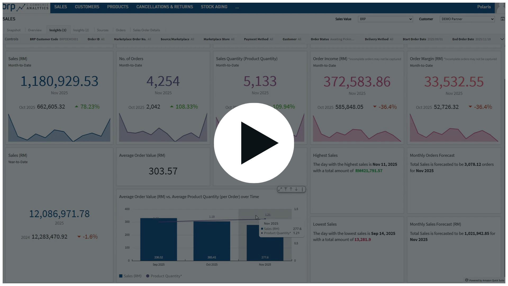Click the large play button overlay
Viewport: 508px width, 286px height.
[x=254, y=143]
